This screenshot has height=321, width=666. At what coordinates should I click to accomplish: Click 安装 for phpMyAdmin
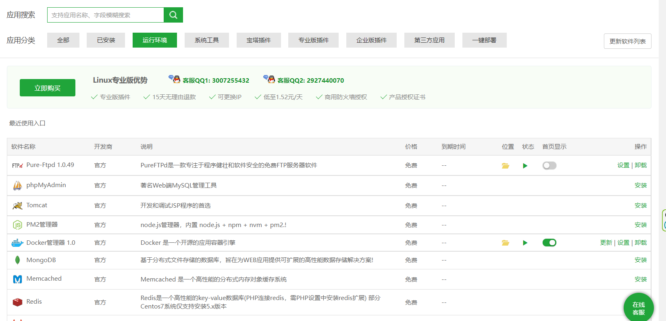click(641, 185)
